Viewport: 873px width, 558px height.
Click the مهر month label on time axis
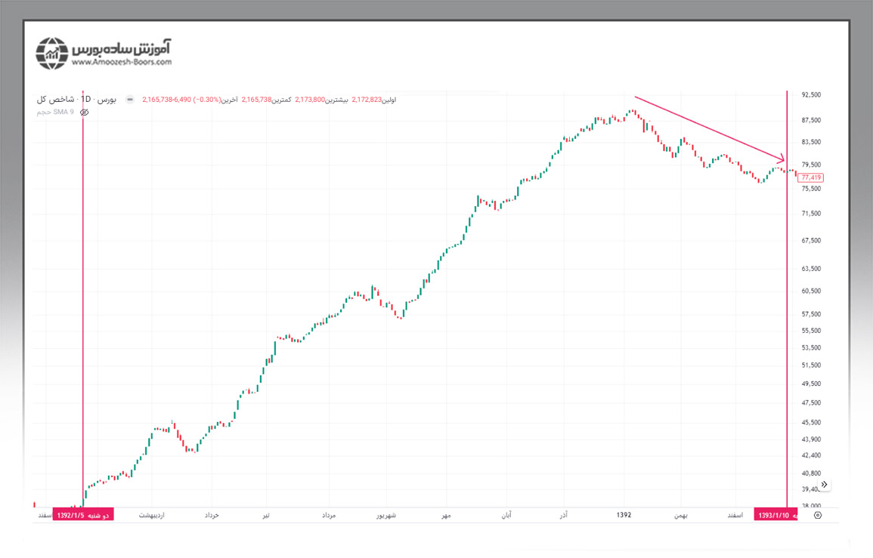(446, 515)
